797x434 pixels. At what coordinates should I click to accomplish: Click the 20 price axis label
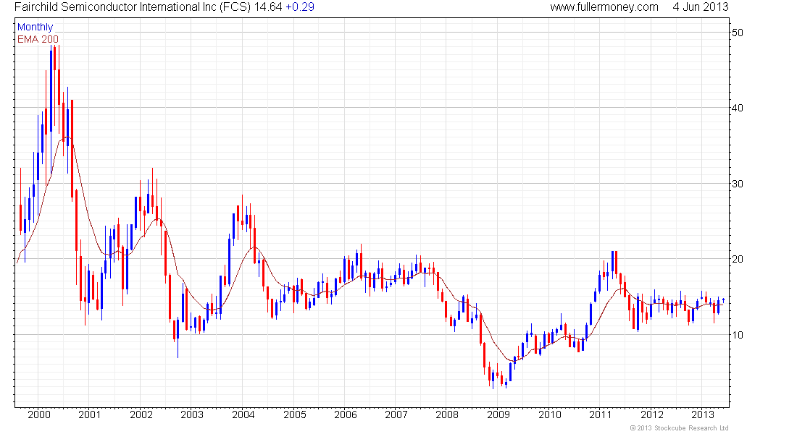tap(737, 259)
